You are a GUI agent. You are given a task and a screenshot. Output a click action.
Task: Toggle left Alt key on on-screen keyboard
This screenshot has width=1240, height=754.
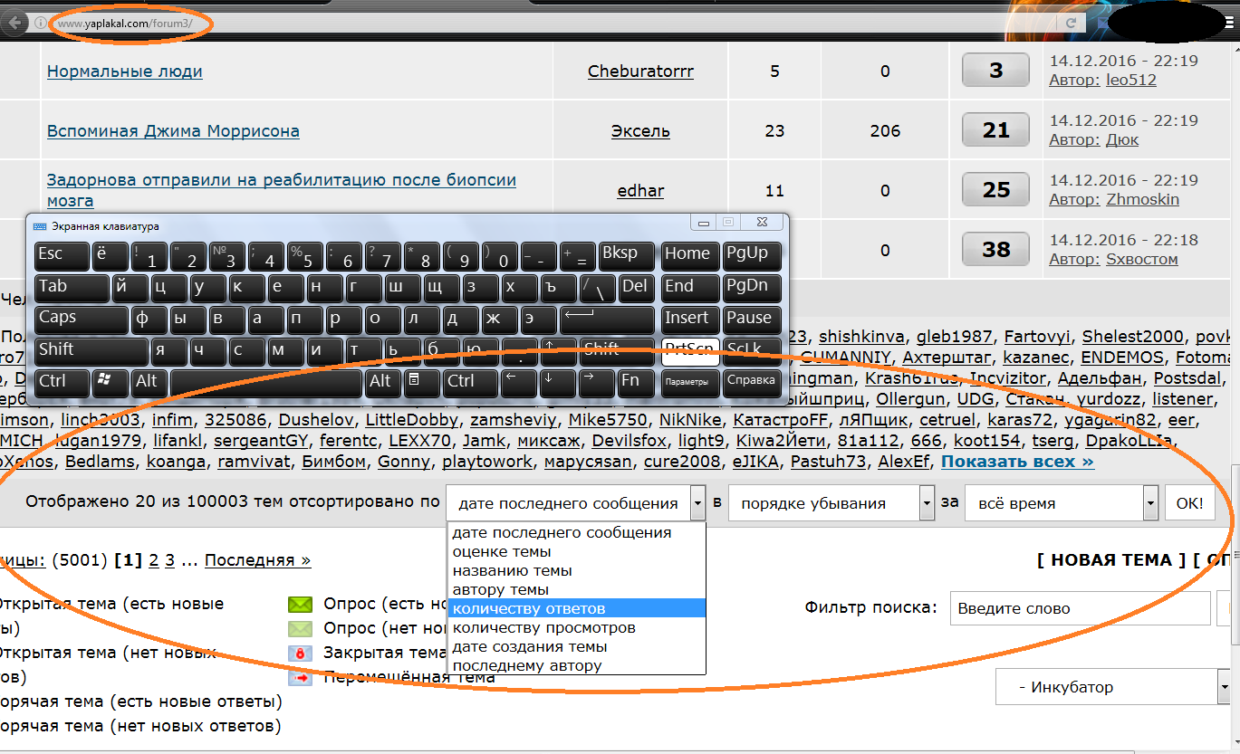pyautogui.click(x=149, y=383)
